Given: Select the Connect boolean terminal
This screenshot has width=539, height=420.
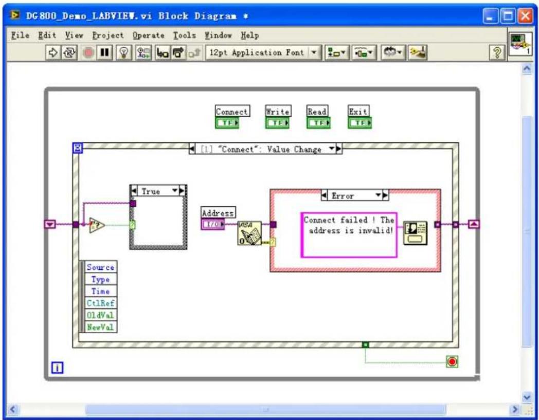Looking at the screenshot, I should [227, 123].
